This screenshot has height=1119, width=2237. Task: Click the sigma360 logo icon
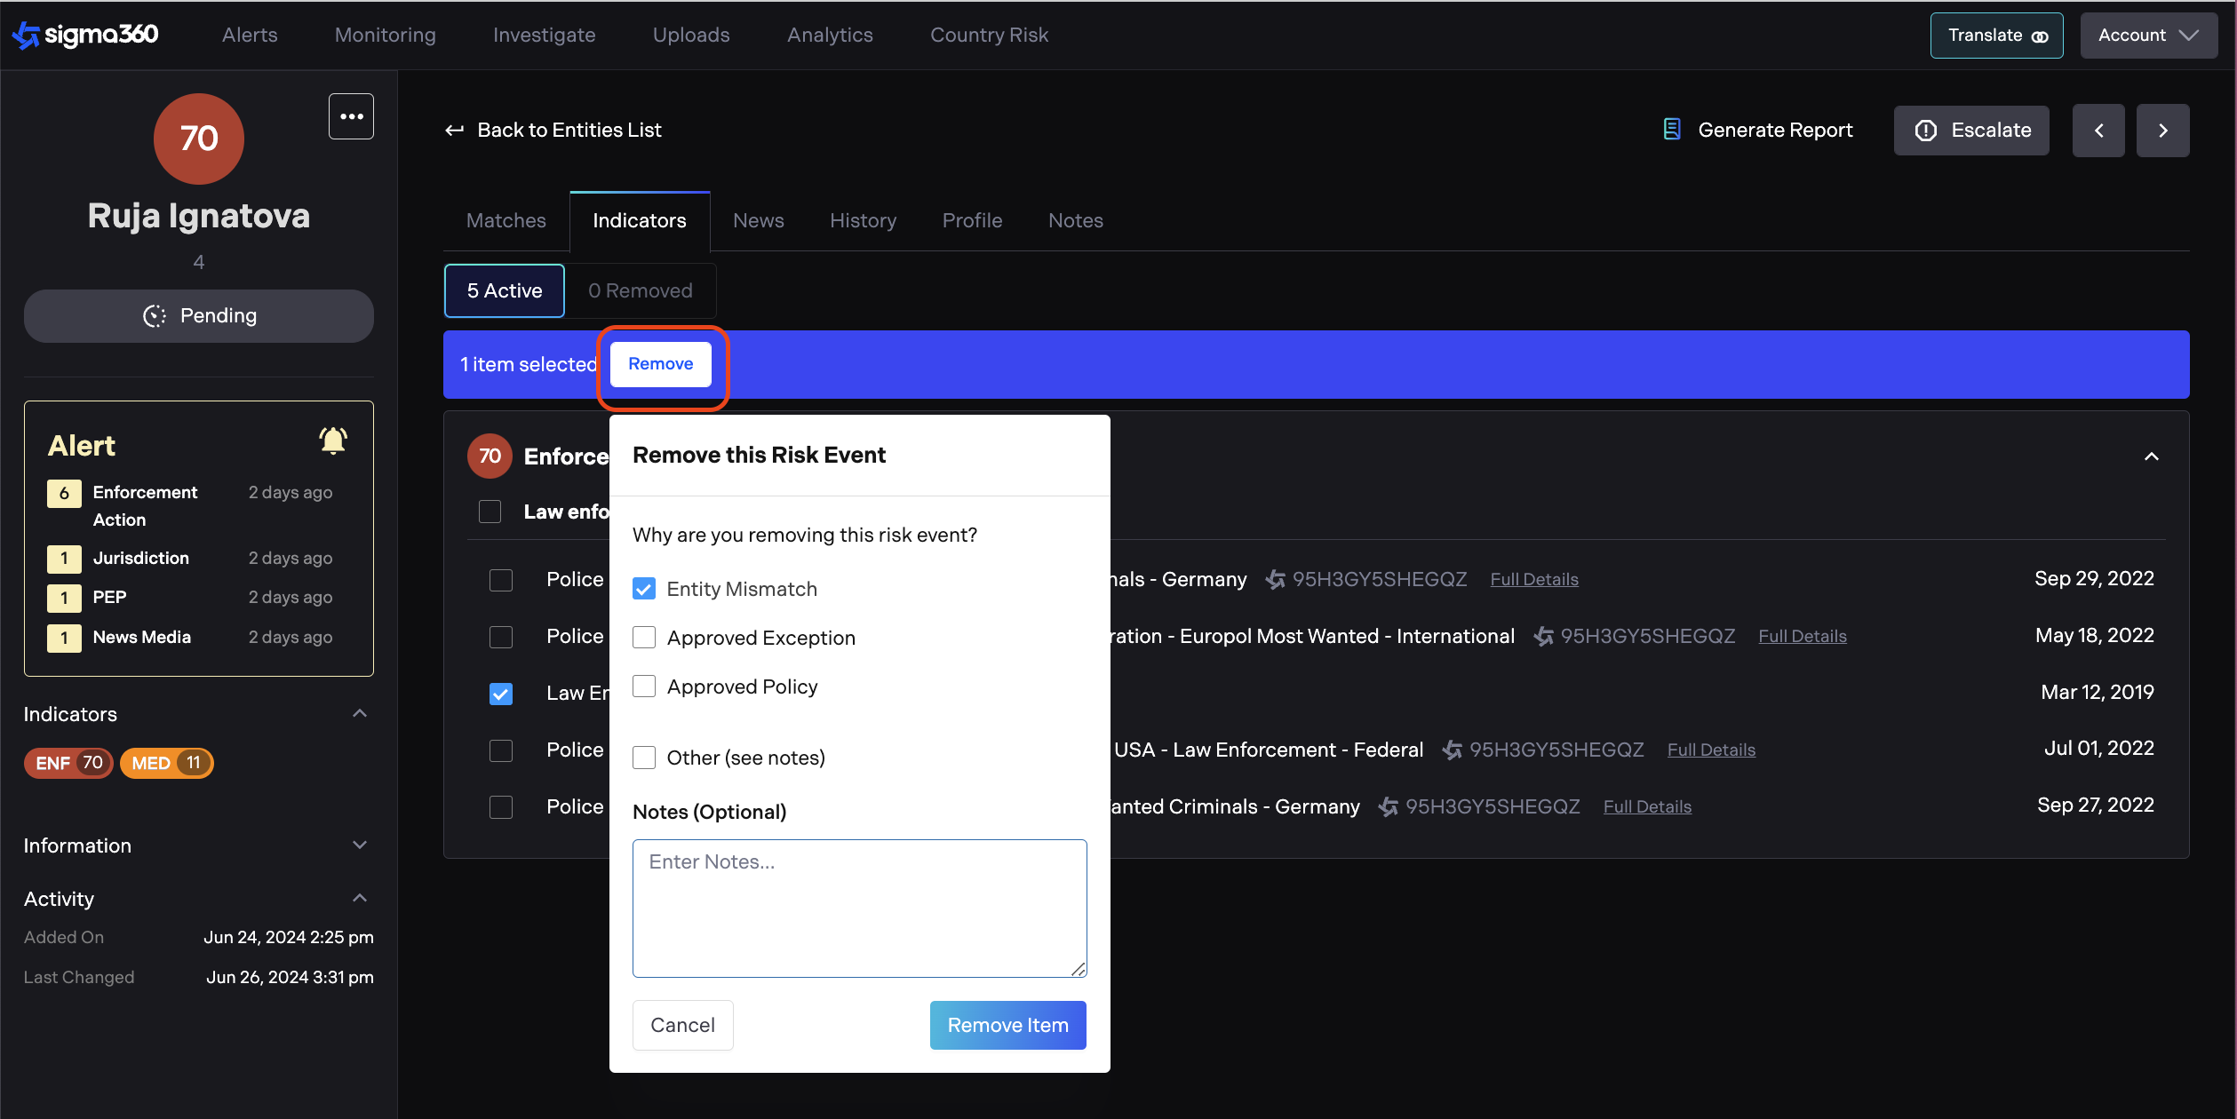pos(26,35)
